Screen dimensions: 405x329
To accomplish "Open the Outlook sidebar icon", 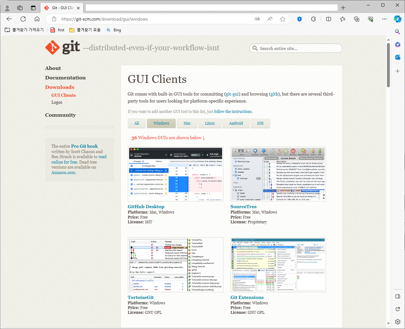I will [398, 57].
